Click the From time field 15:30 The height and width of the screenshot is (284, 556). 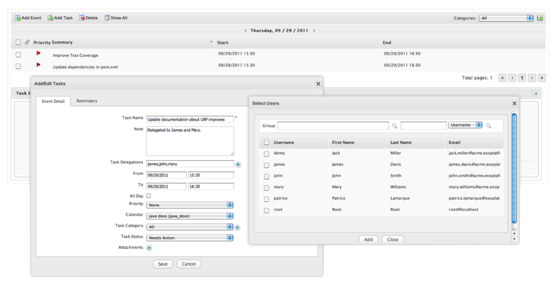(x=211, y=175)
